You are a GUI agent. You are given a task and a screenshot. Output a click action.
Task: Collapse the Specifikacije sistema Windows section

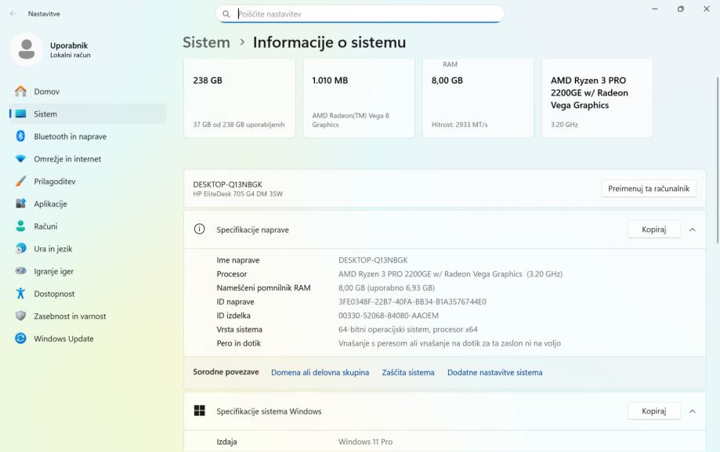click(x=692, y=411)
